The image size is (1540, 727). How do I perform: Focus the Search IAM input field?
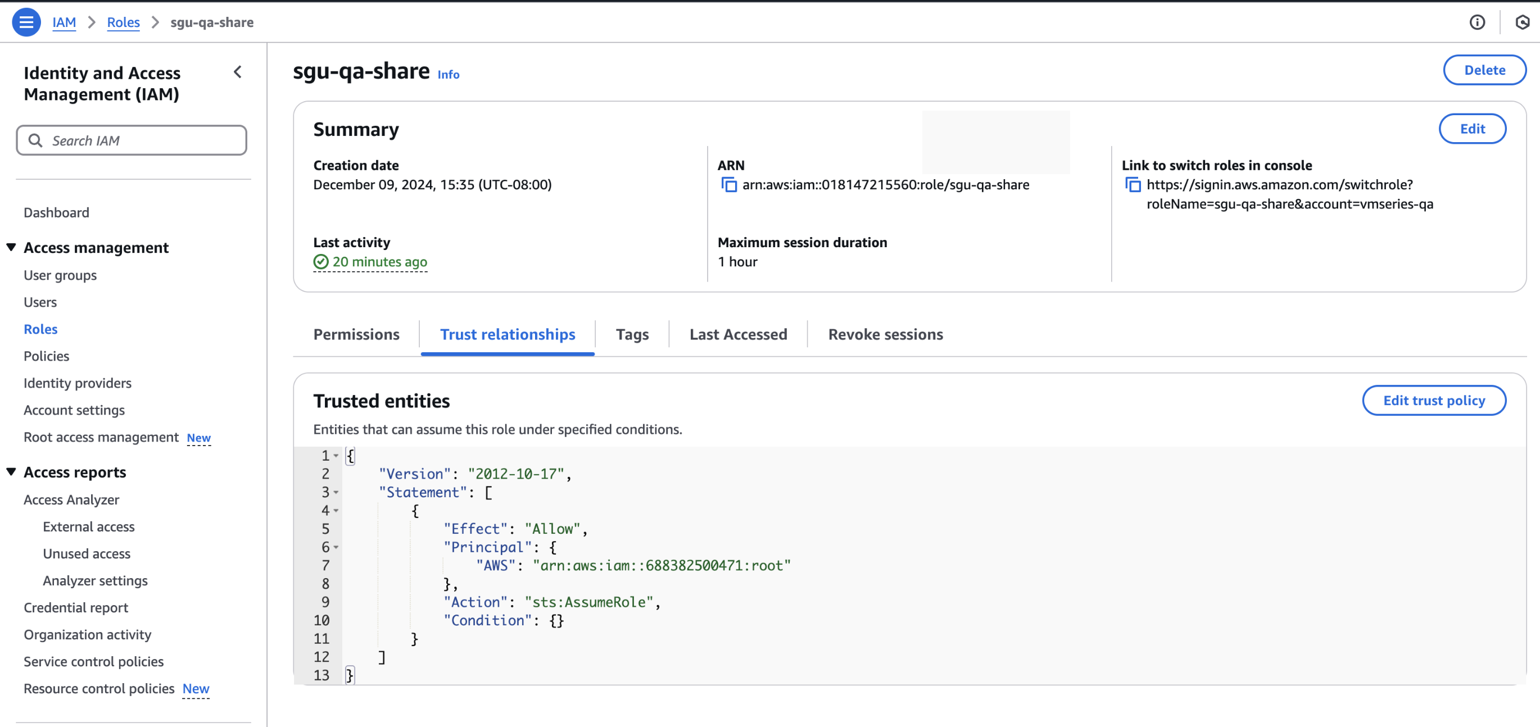(143, 140)
